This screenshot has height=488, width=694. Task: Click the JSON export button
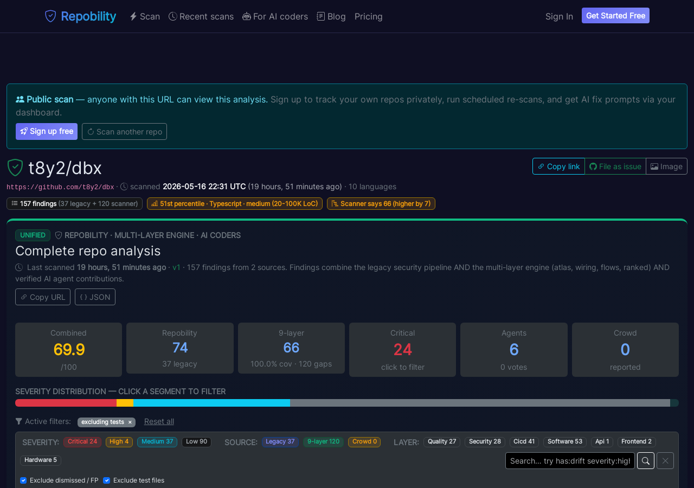pyautogui.click(x=95, y=297)
